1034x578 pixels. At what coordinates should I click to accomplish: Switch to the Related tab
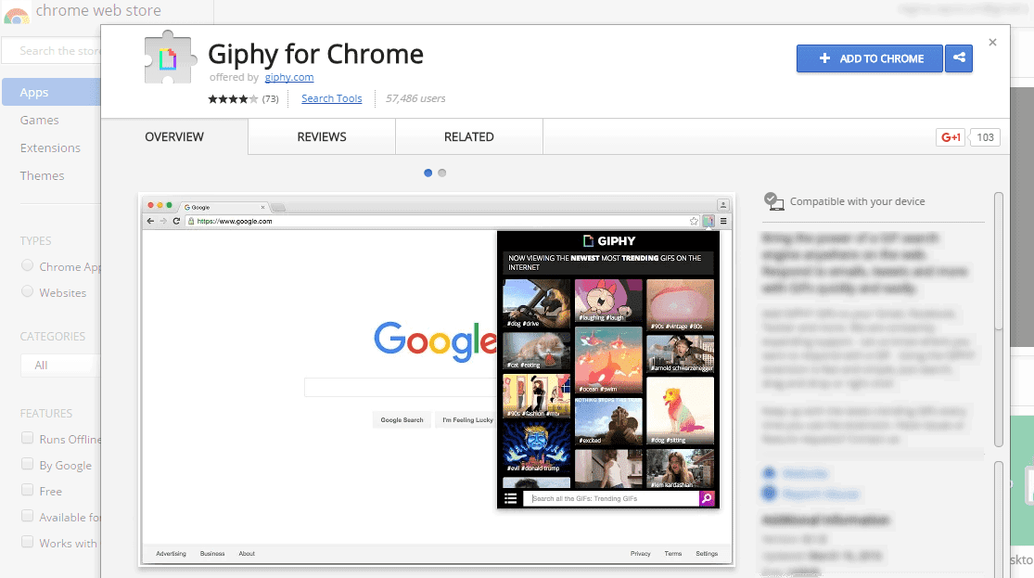pyautogui.click(x=469, y=136)
